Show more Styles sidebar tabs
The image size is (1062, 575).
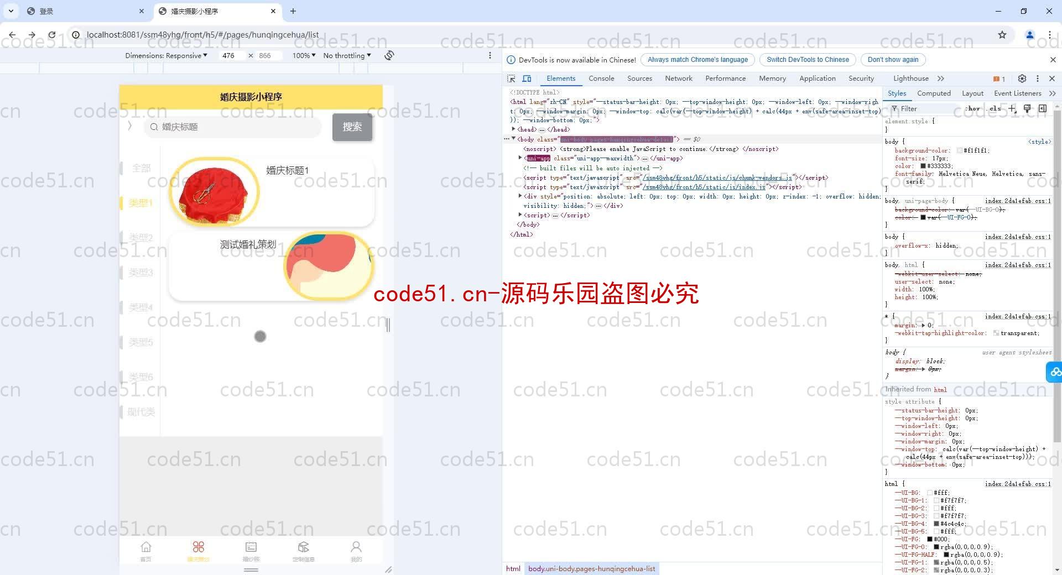pyautogui.click(x=1052, y=93)
